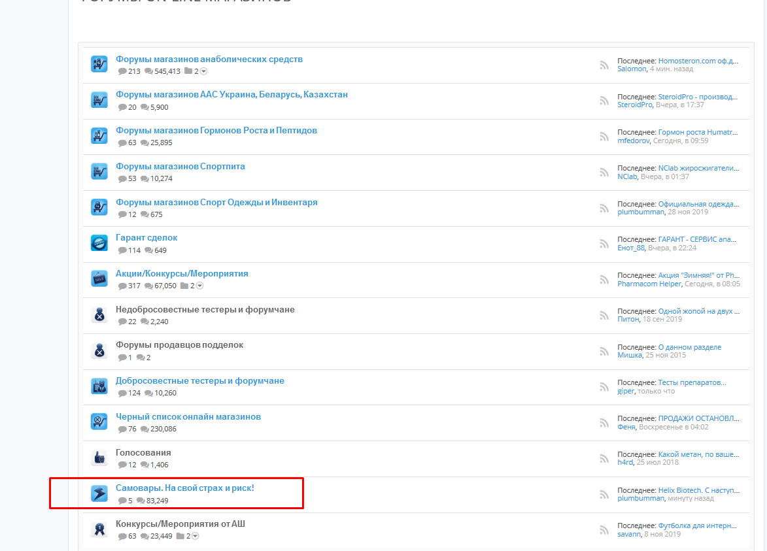The height and width of the screenshot is (551, 767).
Task: Click the thumbs-up icon next to Голосования
Action: click(x=99, y=458)
